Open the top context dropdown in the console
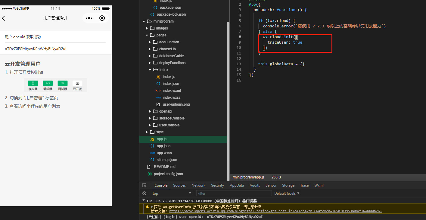 point(172,193)
